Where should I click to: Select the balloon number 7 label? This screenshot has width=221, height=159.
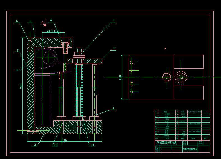pos(18,50)
